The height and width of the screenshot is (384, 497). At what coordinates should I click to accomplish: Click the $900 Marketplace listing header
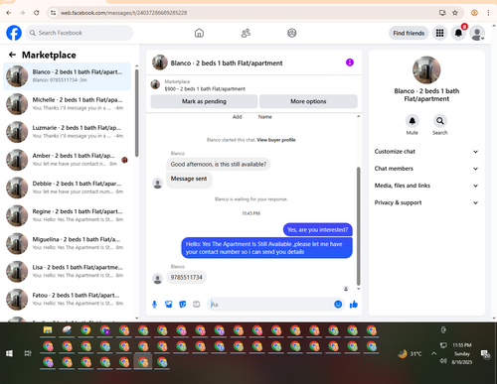[x=205, y=85]
